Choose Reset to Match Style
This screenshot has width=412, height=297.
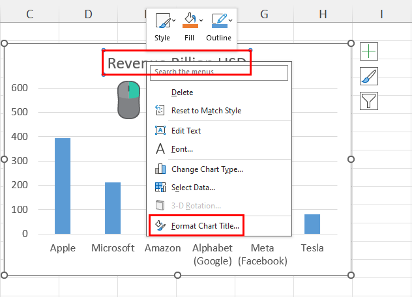click(219, 111)
